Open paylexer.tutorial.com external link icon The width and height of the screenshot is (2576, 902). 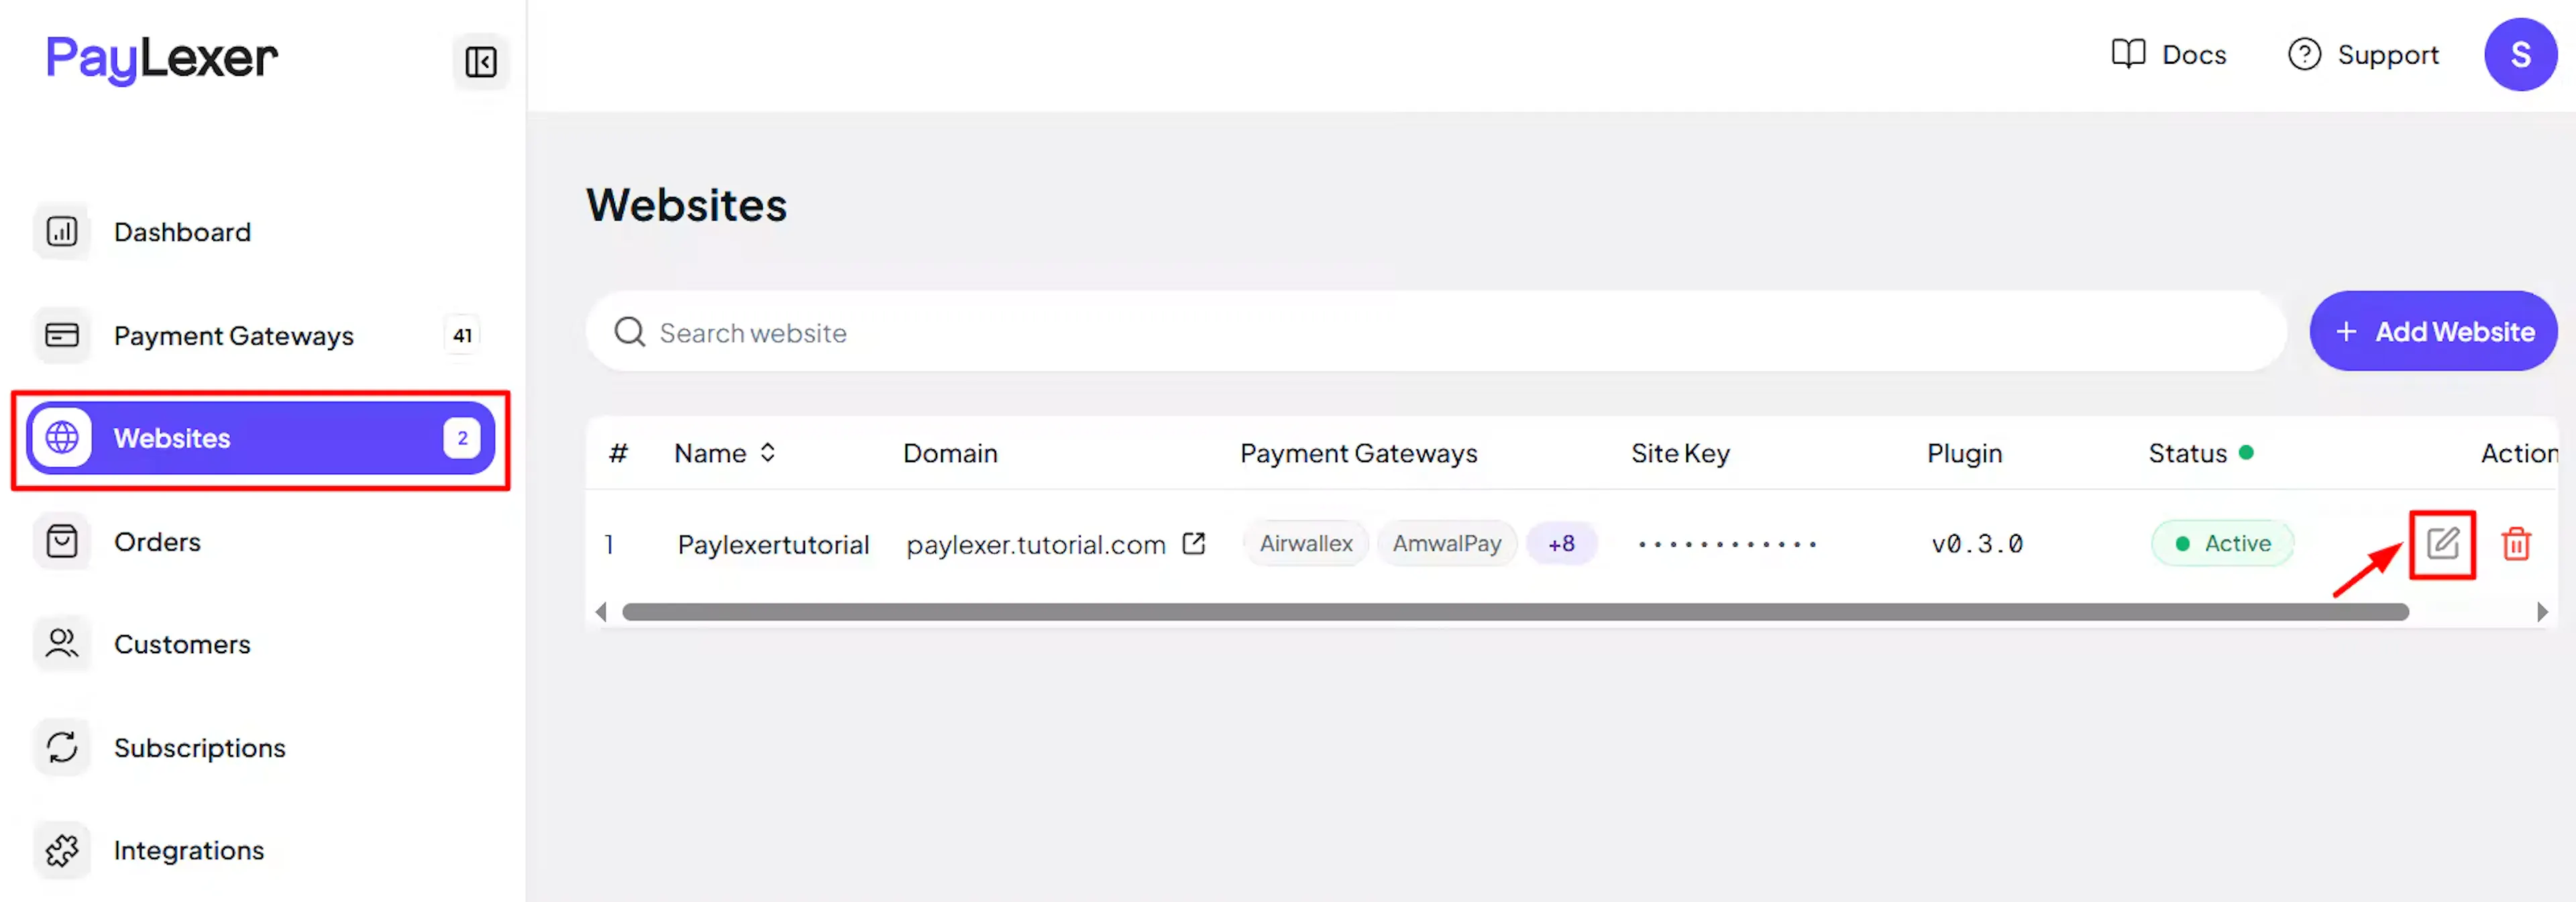(x=1193, y=543)
